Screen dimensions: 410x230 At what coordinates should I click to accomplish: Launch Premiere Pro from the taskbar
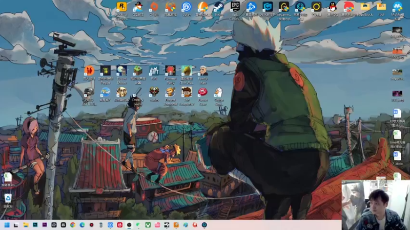pyautogui.click(x=45, y=225)
